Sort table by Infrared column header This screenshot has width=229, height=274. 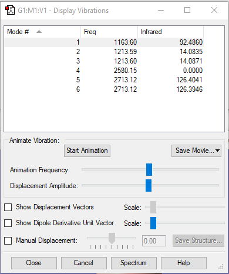point(170,32)
